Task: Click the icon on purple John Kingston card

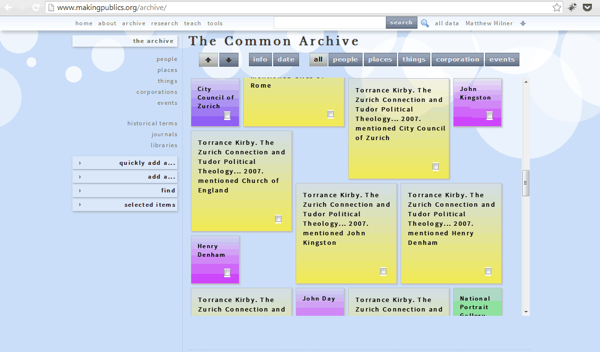Action: [x=489, y=116]
